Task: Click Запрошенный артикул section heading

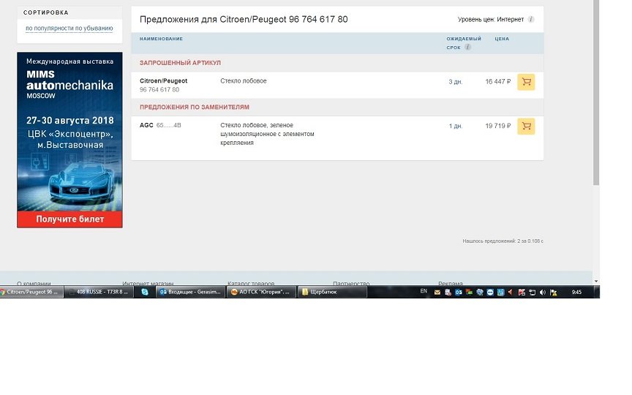Action: [x=180, y=63]
